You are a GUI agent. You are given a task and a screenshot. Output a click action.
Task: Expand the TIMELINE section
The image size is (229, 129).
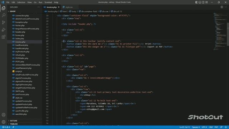pos(14,124)
